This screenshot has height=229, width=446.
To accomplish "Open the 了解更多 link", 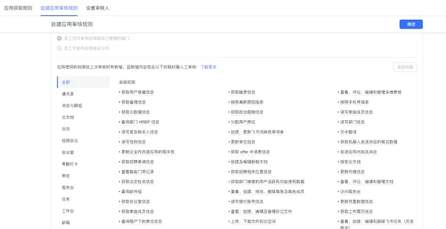I will 209,67.
